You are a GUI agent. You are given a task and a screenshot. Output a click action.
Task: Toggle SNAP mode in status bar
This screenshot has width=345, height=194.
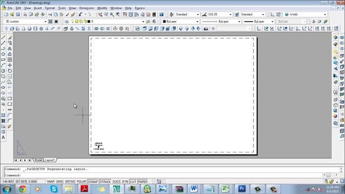pos(50,182)
